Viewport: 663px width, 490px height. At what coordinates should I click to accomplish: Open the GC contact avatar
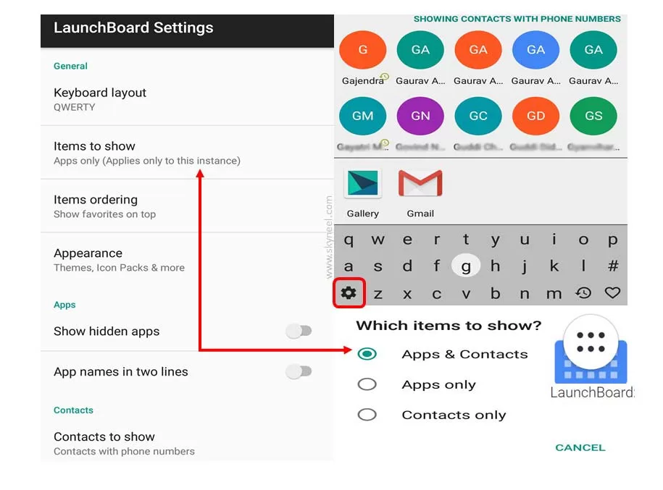point(478,116)
